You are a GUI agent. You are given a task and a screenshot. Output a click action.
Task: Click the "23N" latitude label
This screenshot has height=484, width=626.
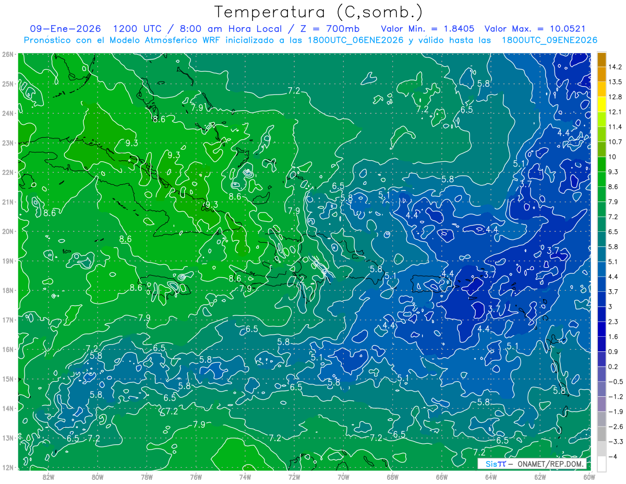(x=8, y=143)
